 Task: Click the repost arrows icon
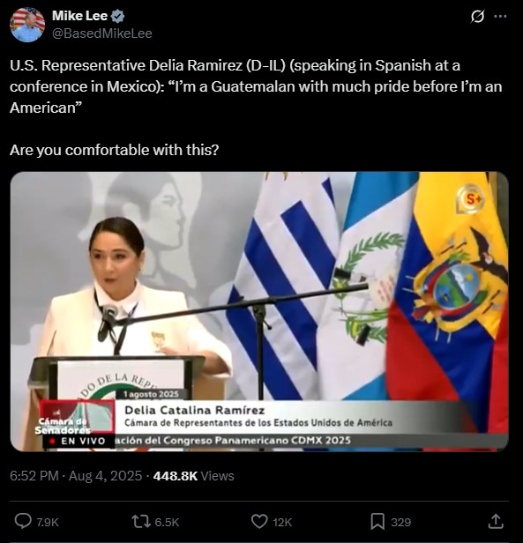click(x=141, y=522)
